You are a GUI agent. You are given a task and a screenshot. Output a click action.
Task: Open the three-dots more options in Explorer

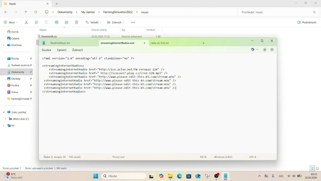click(x=133, y=22)
